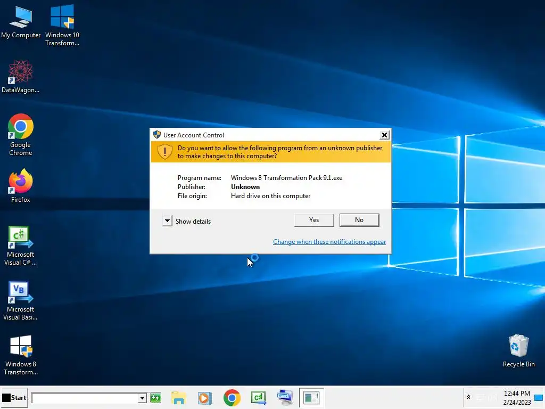Image resolution: width=545 pixels, height=409 pixels.
Task: Open My Computer desktop icon
Action: point(21,22)
